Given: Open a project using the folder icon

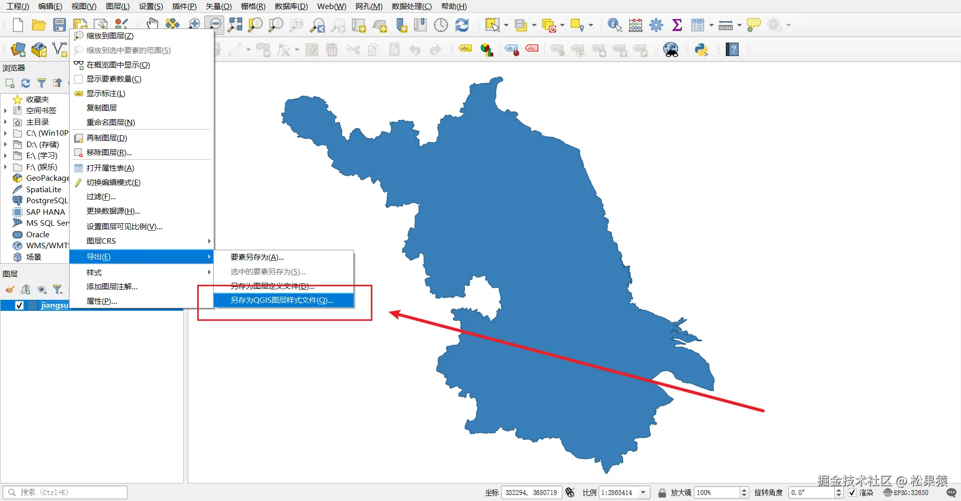Looking at the screenshot, I should click(x=39, y=25).
